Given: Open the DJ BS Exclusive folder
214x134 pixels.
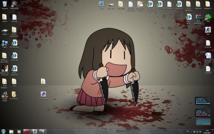Looking at the screenshot, I should (x=14, y=32).
